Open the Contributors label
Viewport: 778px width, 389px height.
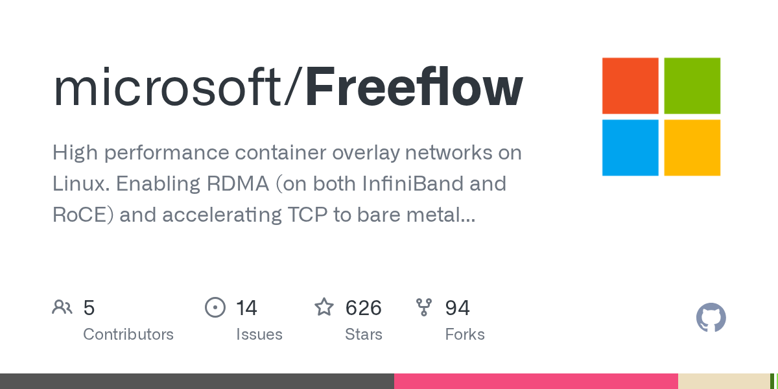click(128, 335)
